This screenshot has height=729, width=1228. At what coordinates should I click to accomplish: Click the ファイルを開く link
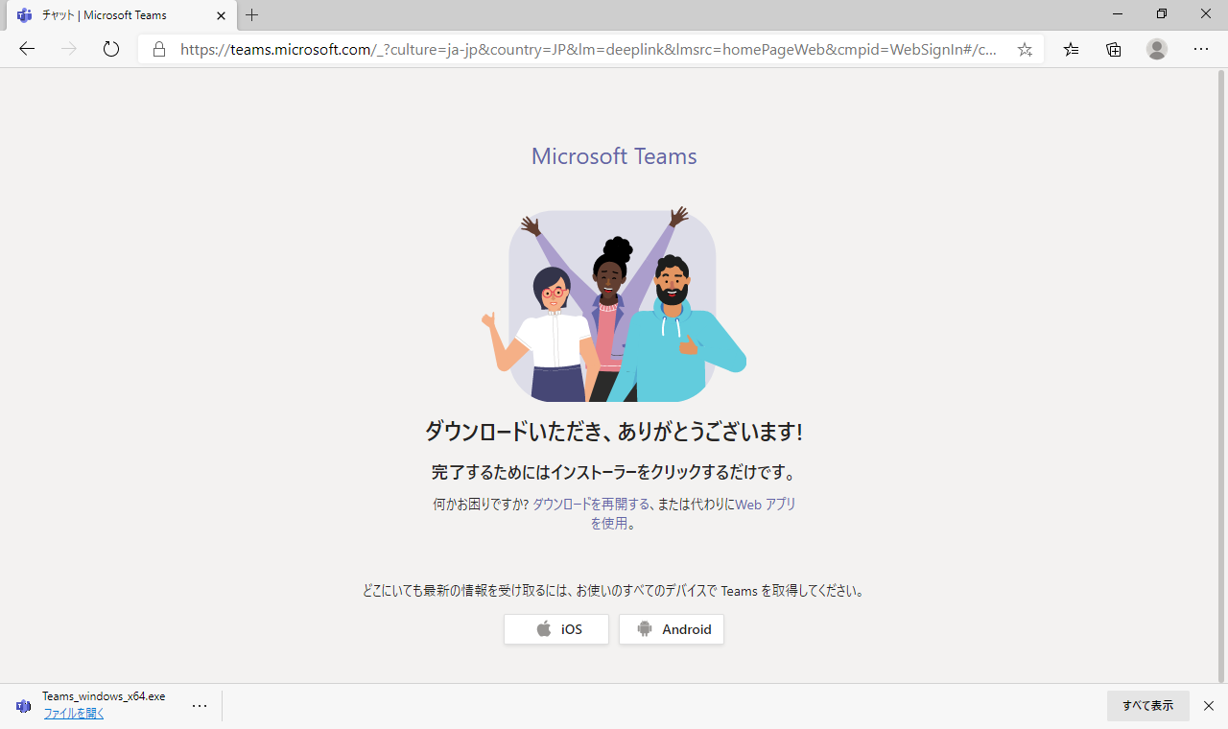point(74,714)
